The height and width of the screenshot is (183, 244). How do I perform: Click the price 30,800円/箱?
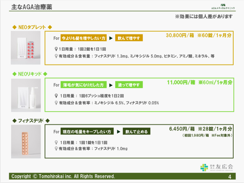tap(180, 35)
